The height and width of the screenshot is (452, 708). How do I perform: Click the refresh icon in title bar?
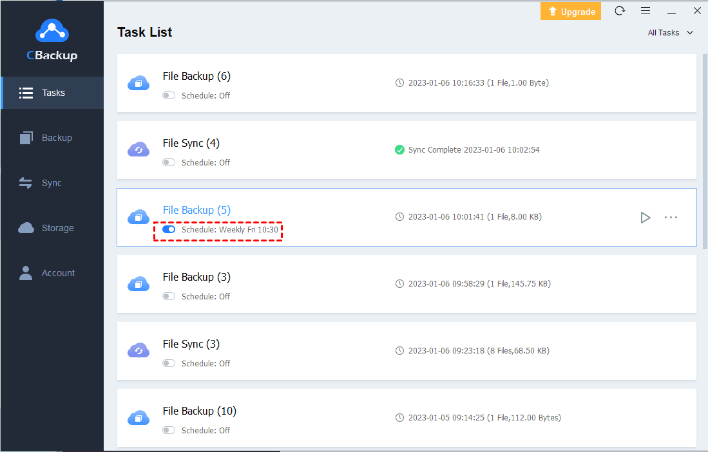click(620, 11)
